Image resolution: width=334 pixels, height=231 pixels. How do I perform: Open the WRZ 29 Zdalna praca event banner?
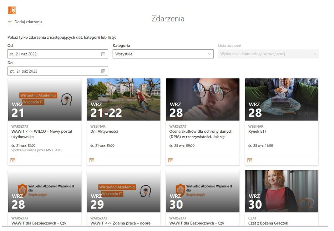(x=123, y=191)
